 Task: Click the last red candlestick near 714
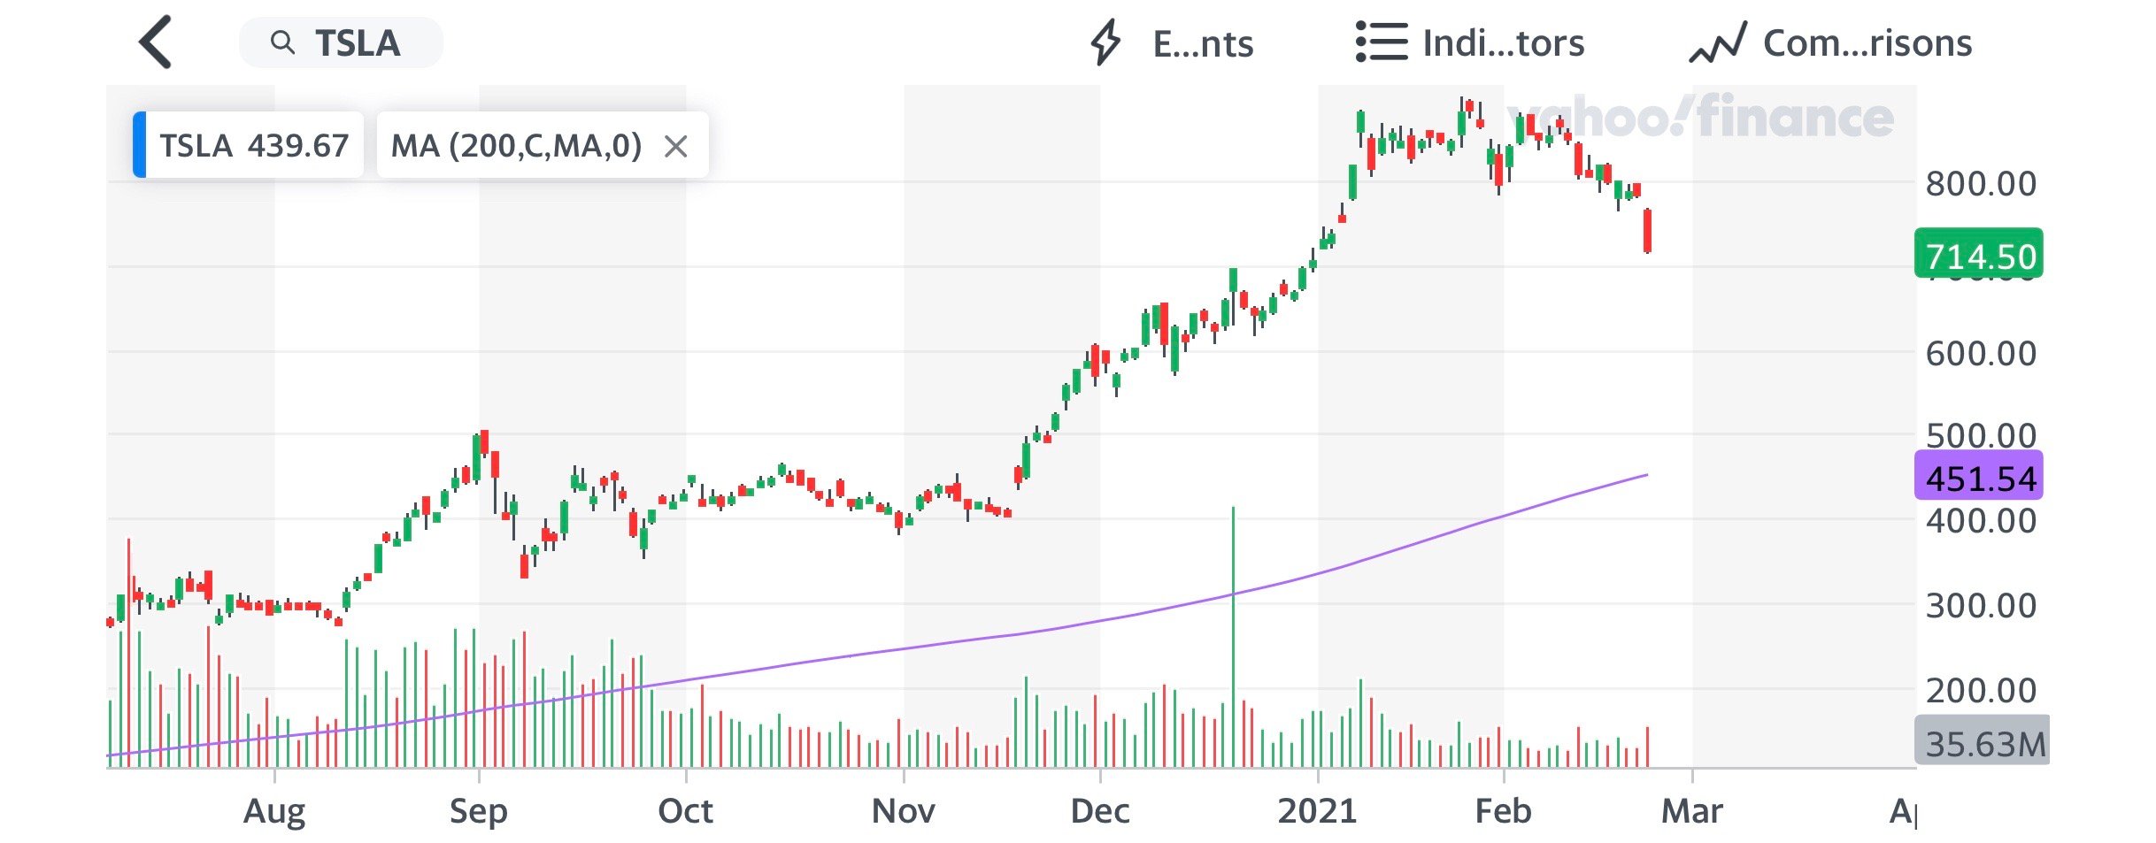pyautogui.click(x=1647, y=230)
